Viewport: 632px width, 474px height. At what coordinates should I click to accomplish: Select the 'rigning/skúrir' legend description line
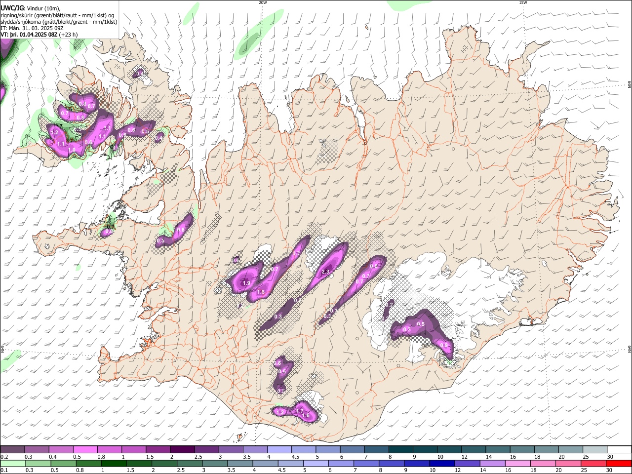click(57, 15)
